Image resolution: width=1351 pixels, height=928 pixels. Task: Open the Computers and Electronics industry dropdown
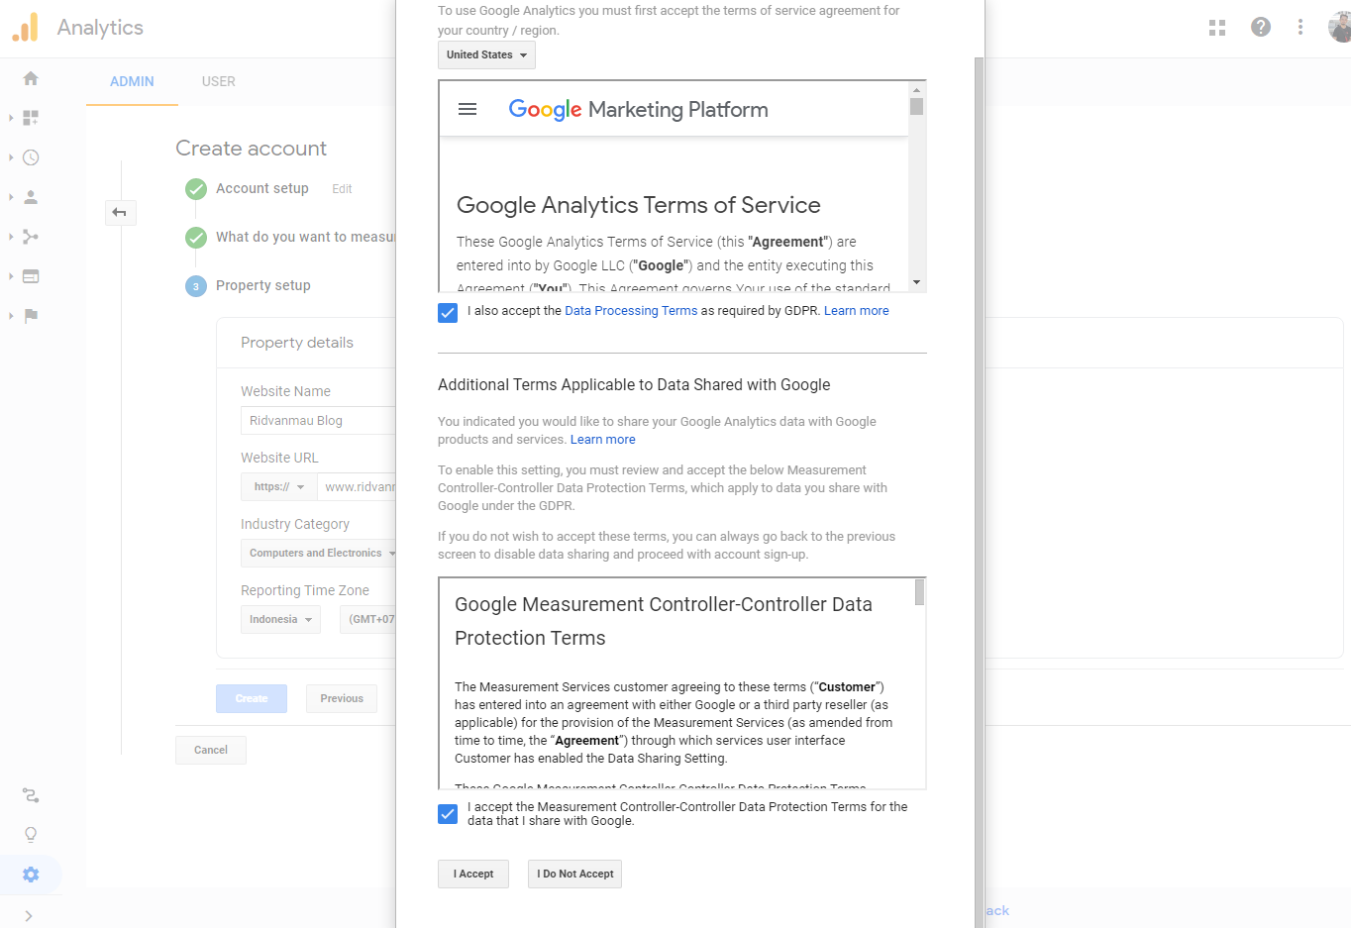319,553
